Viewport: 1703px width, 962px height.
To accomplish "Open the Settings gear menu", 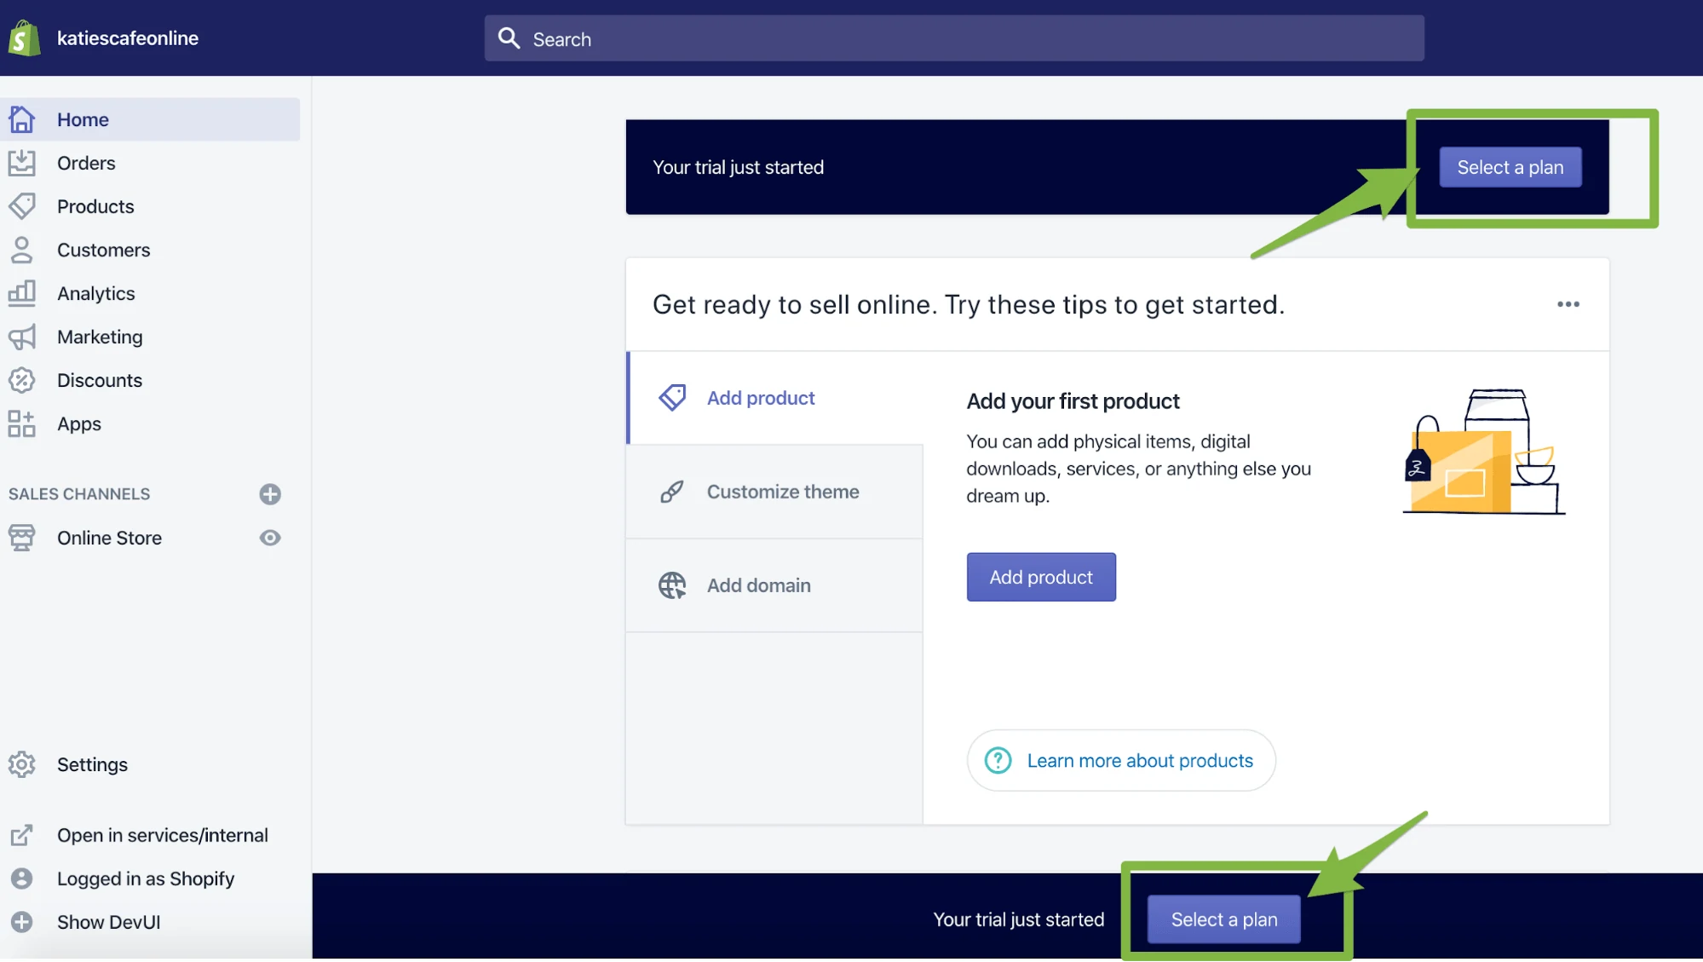I will click(92, 765).
